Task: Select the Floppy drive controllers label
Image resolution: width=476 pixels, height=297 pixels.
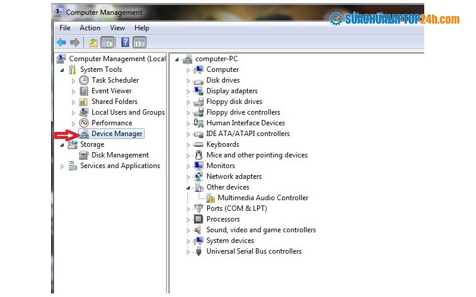Action: click(243, 112)
